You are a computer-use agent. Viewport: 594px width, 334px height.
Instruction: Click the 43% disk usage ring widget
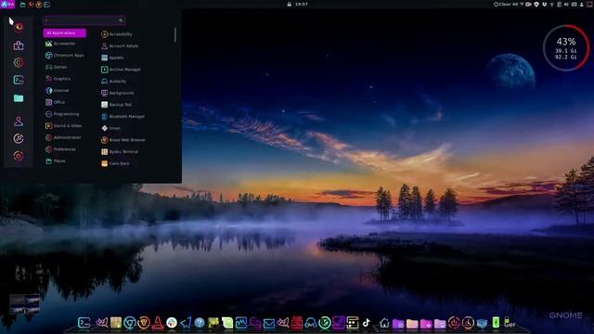point(566,48)
